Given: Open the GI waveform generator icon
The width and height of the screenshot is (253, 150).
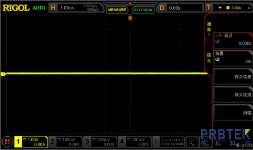Looking at the screenshot, I should tap(192, 142).
